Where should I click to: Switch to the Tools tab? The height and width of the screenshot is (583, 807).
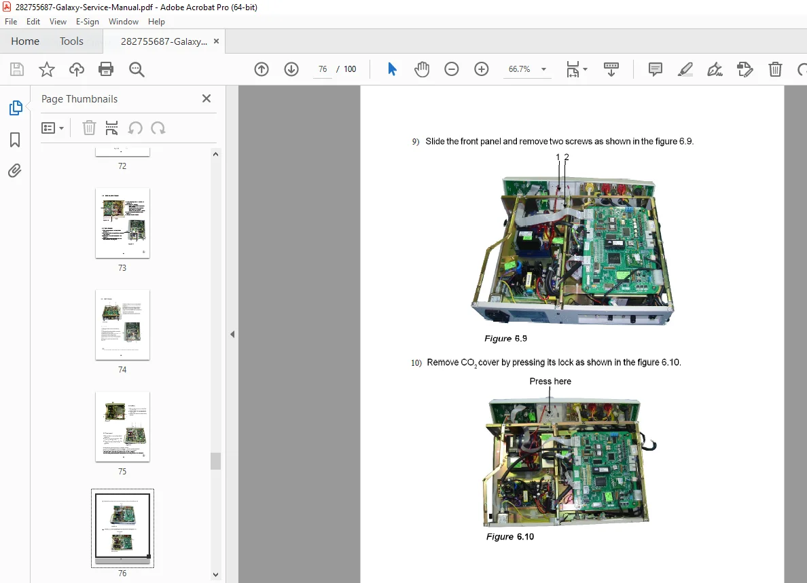click(71, 41)
